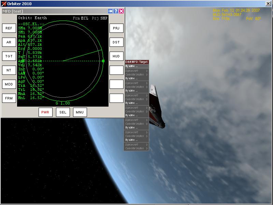Click the 'Inc 0.00°' inclination line
This screenshot has width=273, height=205.
pyautogui.click(x=31, y=69)
